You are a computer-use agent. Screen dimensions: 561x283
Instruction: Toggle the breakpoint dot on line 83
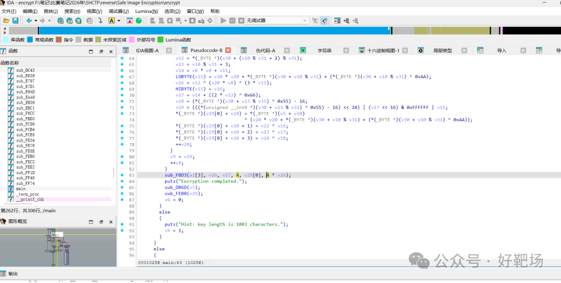123,175
